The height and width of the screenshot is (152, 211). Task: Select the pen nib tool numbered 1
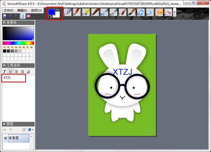[68, 12]
